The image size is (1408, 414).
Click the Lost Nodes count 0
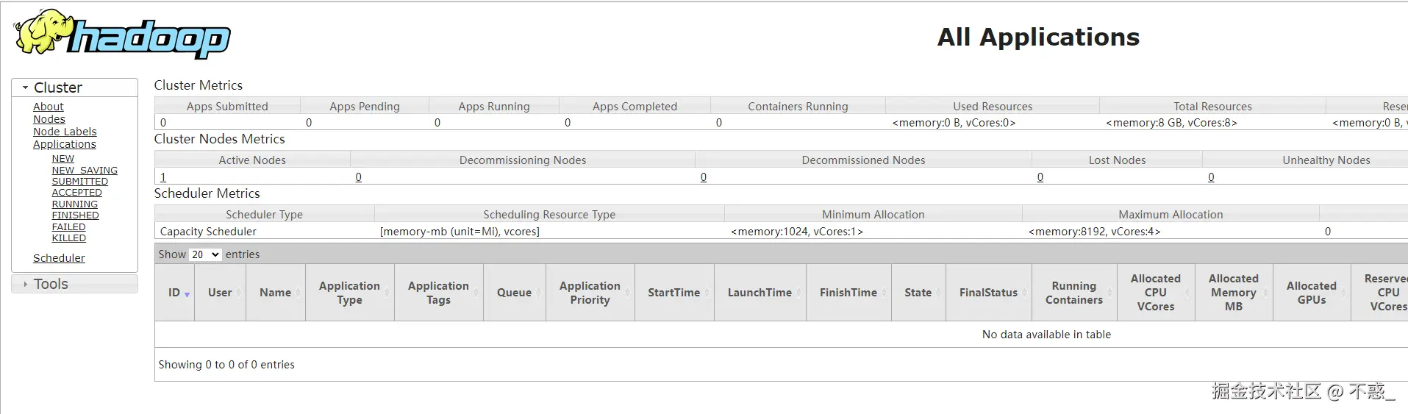[x=1040, y=177]
